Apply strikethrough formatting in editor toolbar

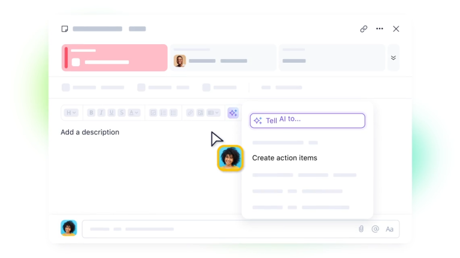122,113
